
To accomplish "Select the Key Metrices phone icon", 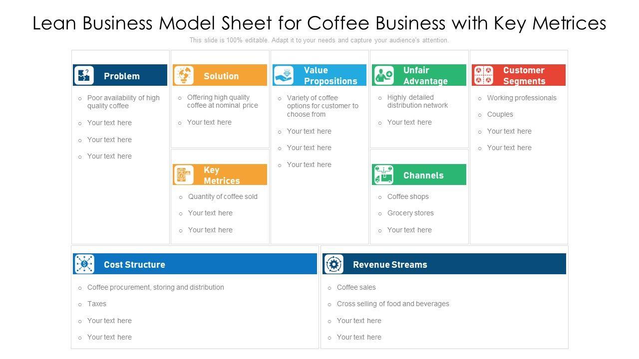I will click(x=184, y=175).
